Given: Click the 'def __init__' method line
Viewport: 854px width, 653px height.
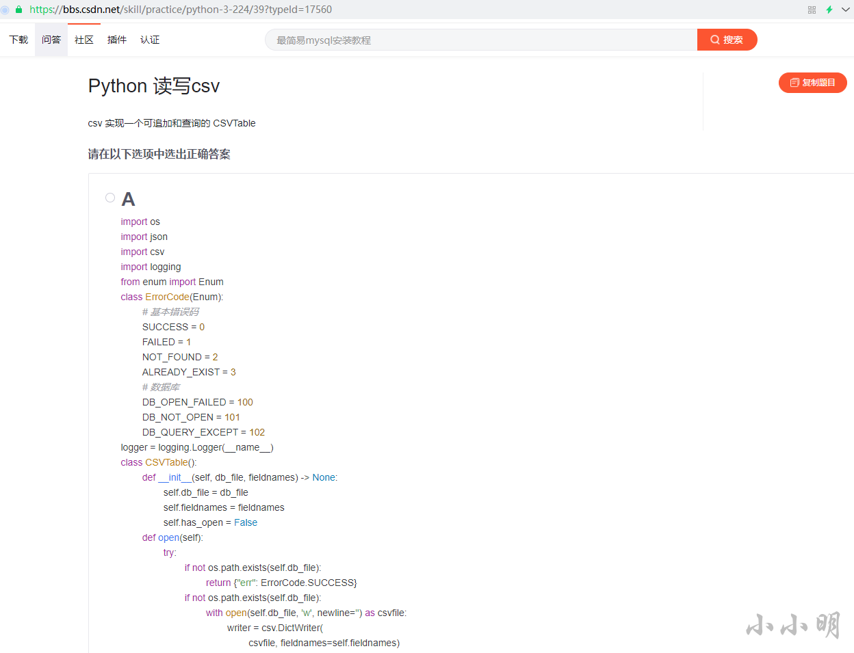Looking at the screenshot, I should 240,477.
